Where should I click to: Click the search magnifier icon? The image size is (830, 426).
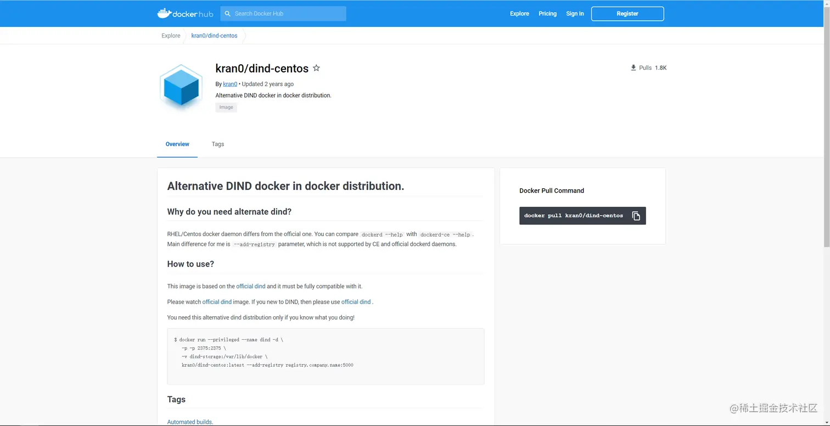tap(228, 14)
